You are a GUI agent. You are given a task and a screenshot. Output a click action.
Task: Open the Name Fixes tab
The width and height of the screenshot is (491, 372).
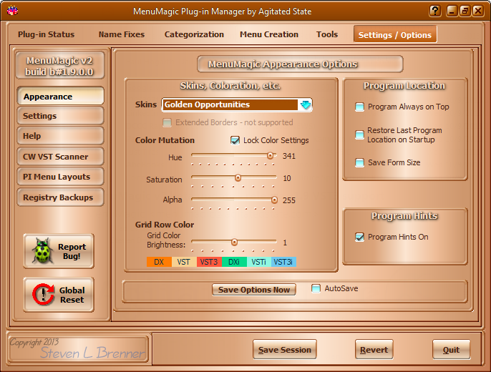122,34
